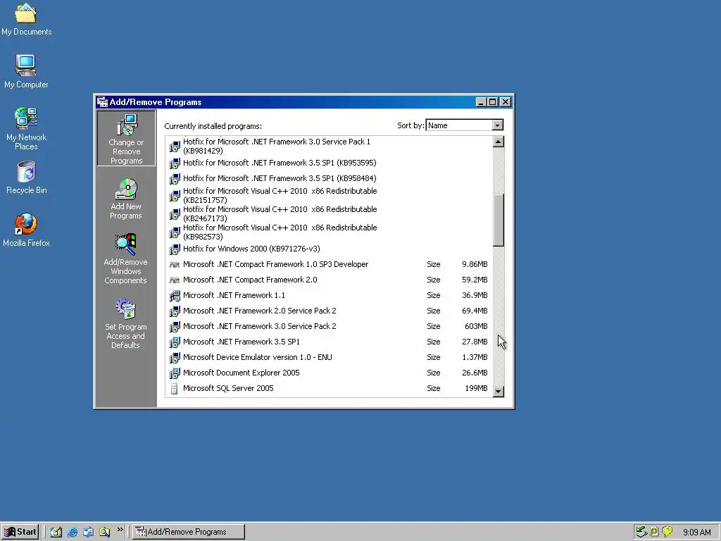Viewport: 721px width, 541px height.
Task: Click Start button
Action: 20,532
